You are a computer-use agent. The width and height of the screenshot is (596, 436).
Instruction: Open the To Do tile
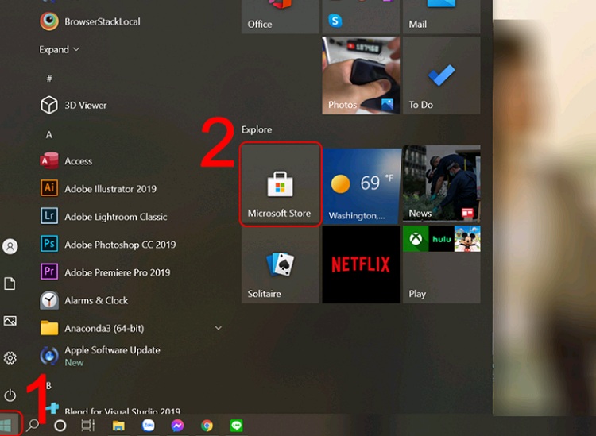pos(441,75)
